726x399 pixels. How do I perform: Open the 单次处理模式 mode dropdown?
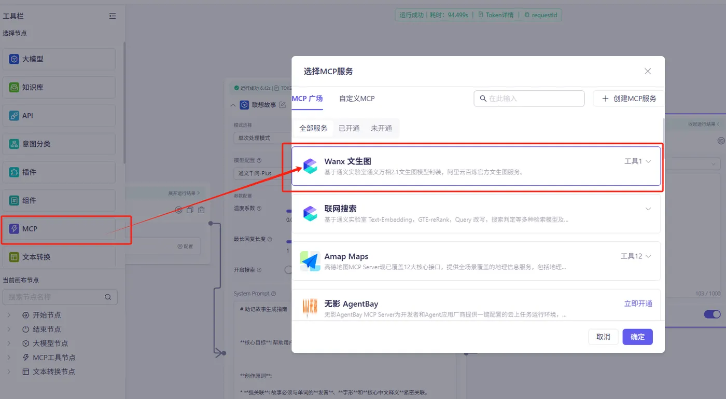[x=262, y=138]
